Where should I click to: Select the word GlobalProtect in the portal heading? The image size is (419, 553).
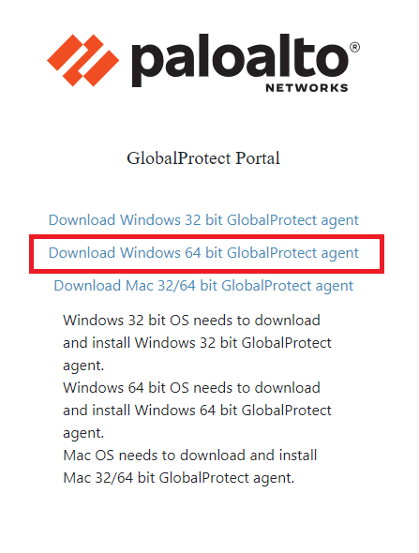(178, 158)
